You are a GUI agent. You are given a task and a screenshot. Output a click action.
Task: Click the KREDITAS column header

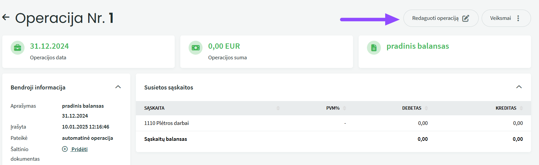[506, 108]
